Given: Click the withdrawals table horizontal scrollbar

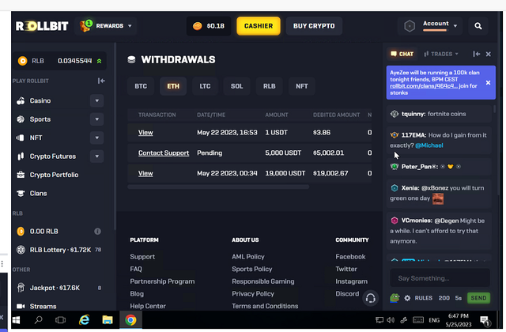Looking at the screenshot, I should 218,187.
